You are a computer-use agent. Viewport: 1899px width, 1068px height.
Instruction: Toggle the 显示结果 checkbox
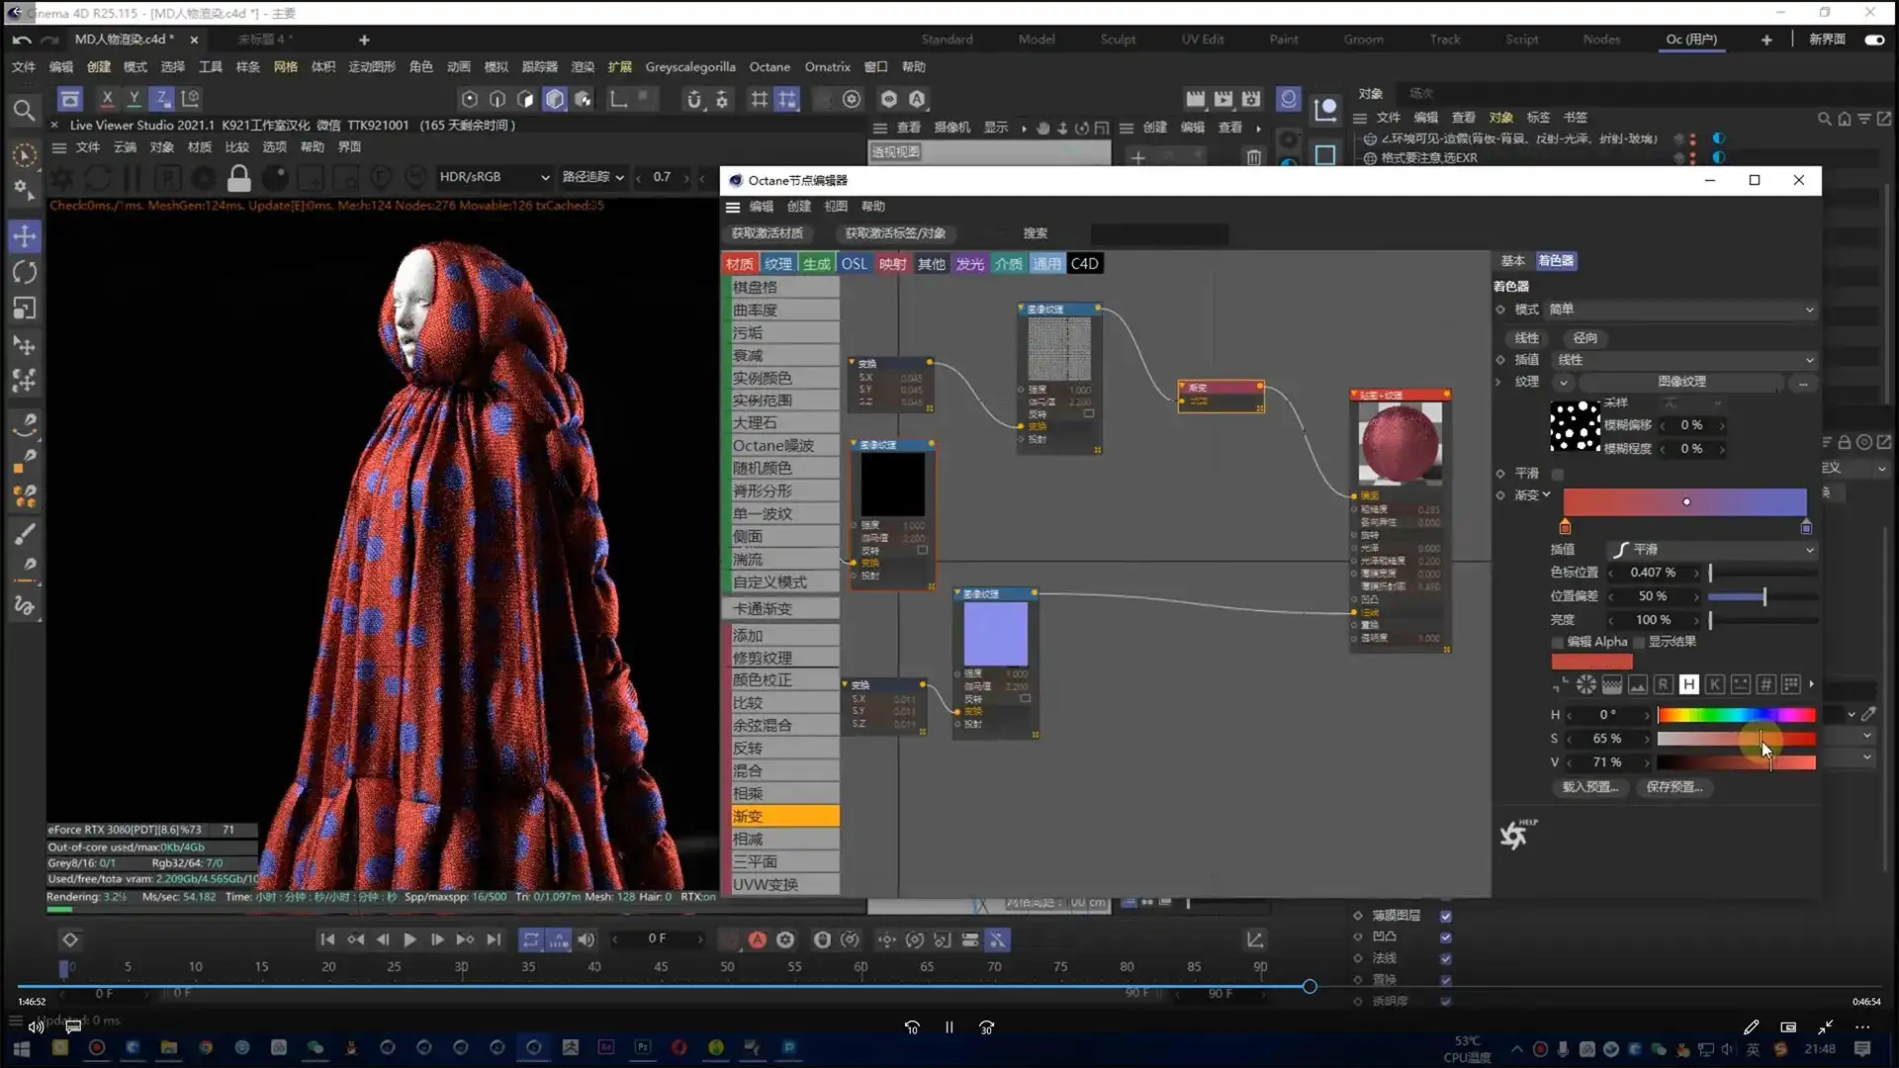pyautogui.click(x=1639, y=642)
